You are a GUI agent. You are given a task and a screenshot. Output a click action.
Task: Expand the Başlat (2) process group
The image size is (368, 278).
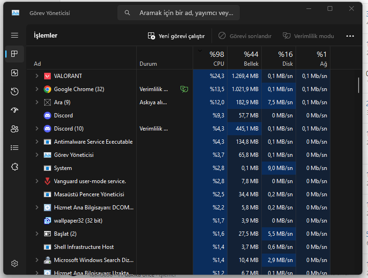[37, 234]
